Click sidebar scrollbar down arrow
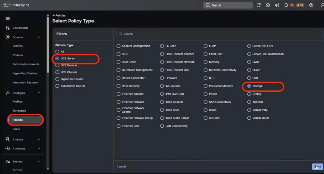Image resolution: width=324 pixels, height=174 pixels. coord(48,169)
